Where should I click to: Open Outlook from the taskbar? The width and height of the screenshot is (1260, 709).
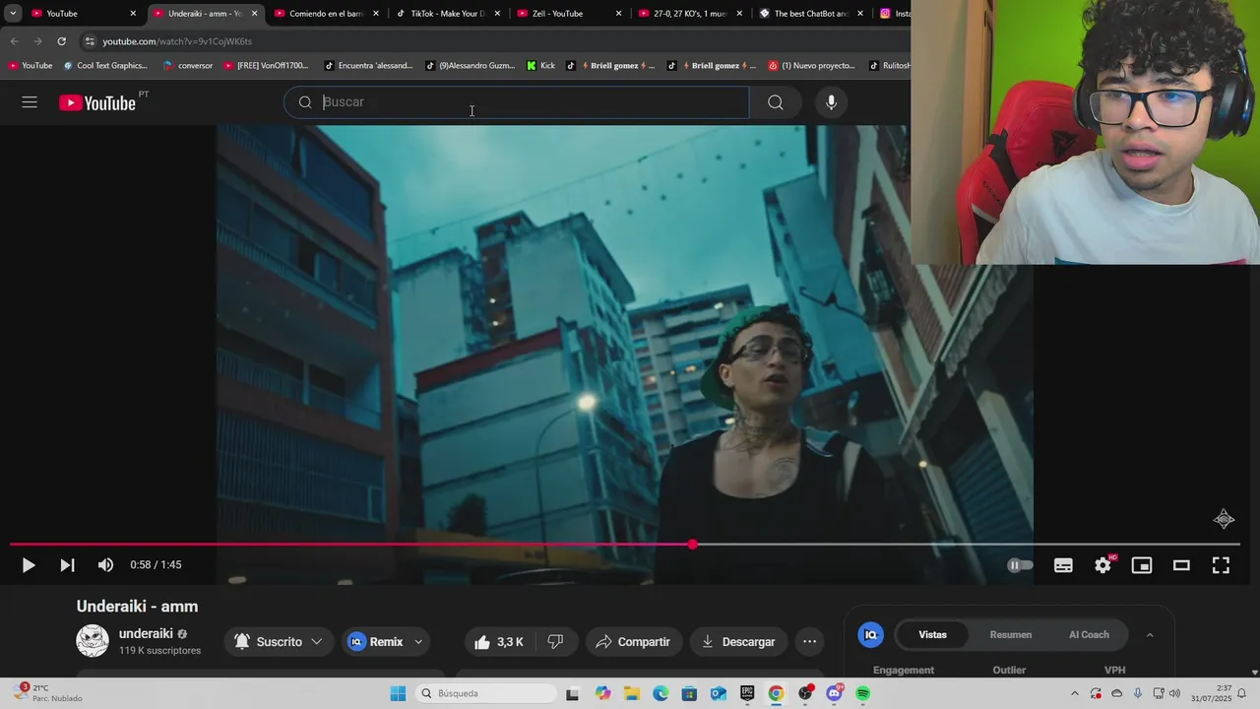(719, 693)
